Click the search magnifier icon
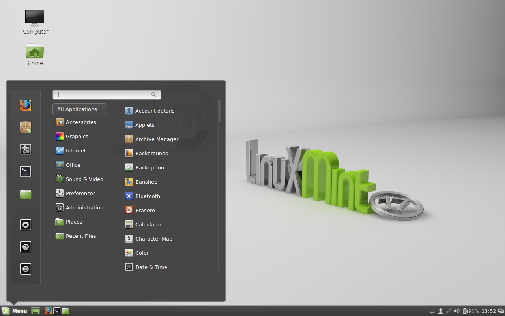The image size is (505, 316). pos(154,94)
